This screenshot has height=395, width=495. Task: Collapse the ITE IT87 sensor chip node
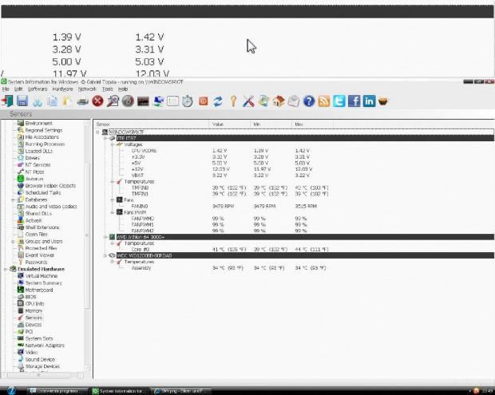click(x=105, y=138)
